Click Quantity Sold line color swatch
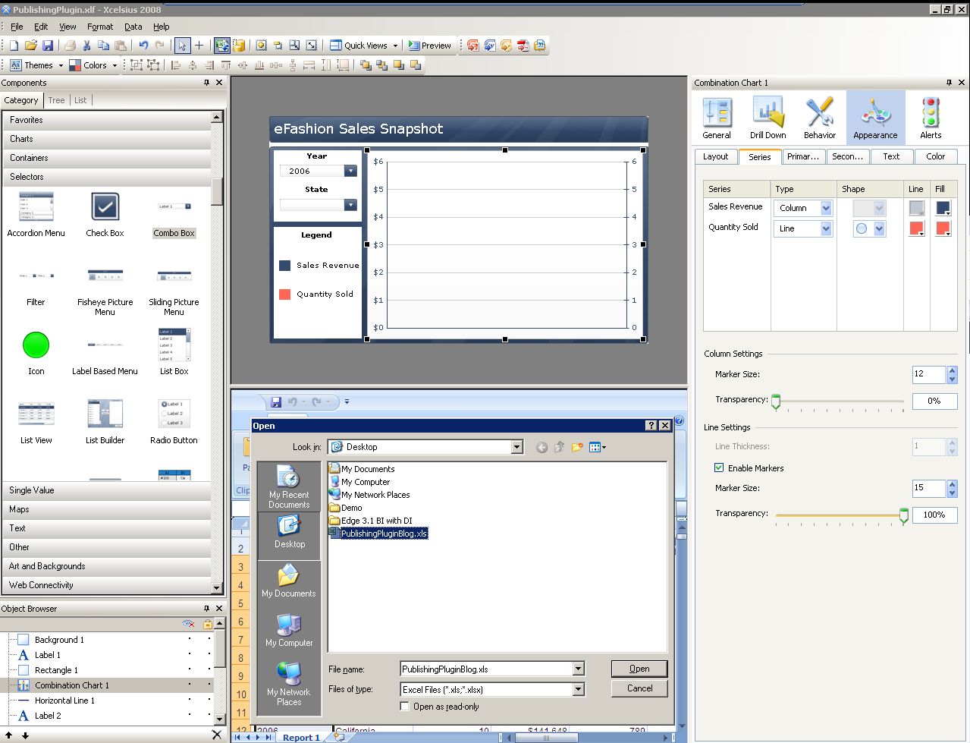This screenshot has height=743, width=970. (916, 228)
